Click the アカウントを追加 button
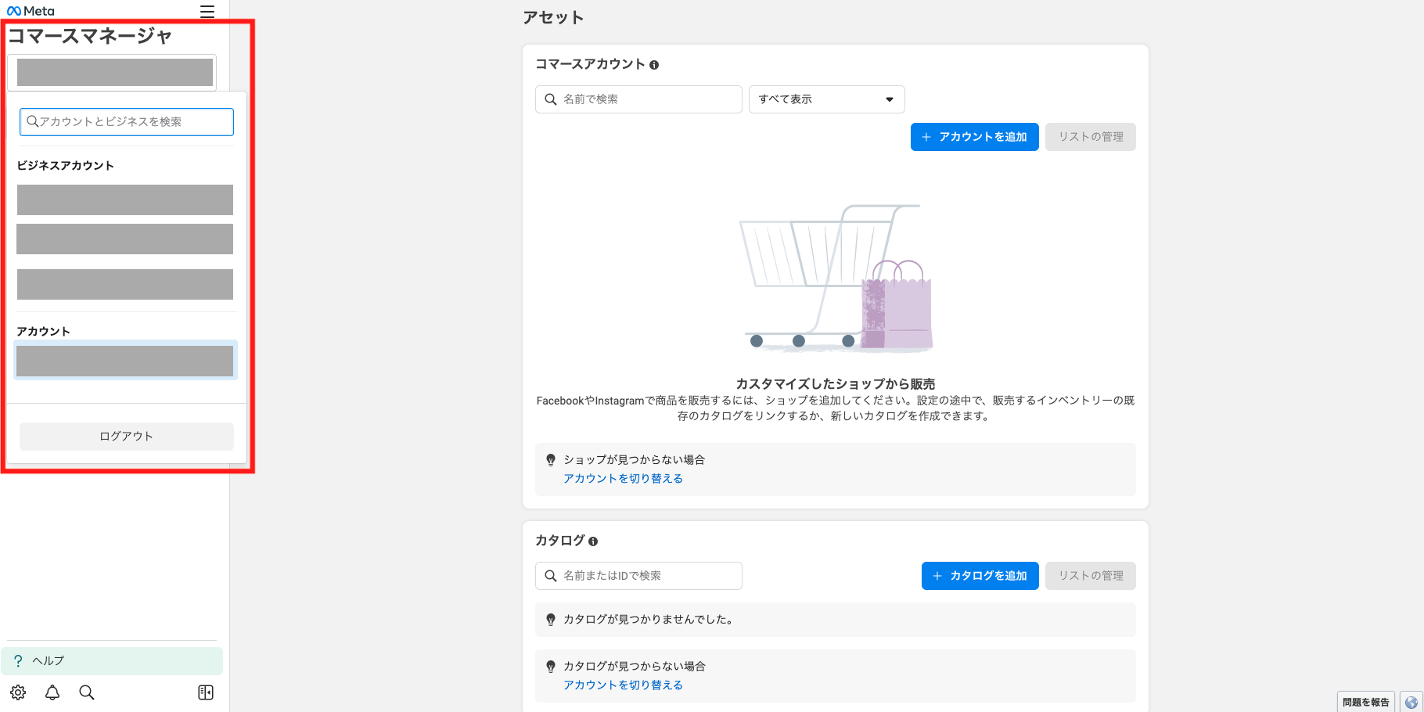1424x712 pixels. [975, 137]
